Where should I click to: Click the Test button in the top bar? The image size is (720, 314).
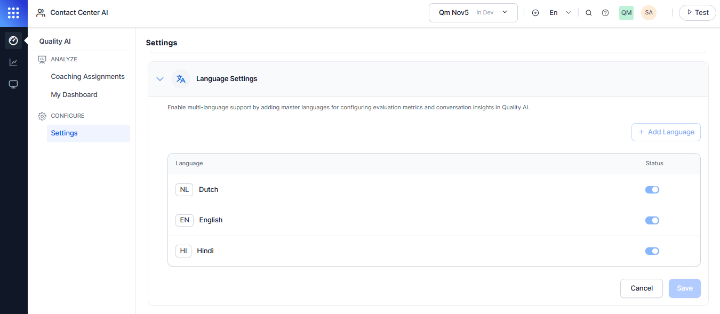697,12
